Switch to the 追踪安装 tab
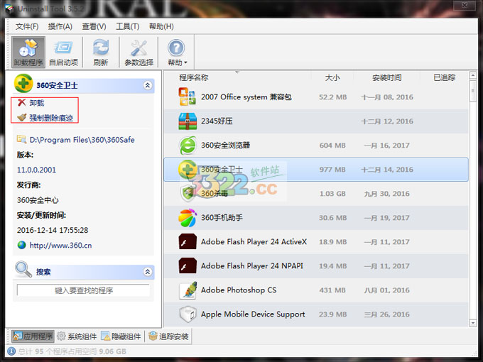The width and height of the screenshot is (483, 362). click(x=168, y=336)
